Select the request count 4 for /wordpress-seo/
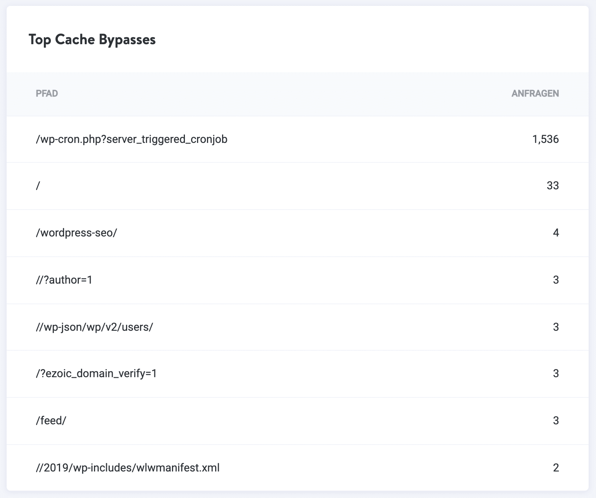 (556, 233)
